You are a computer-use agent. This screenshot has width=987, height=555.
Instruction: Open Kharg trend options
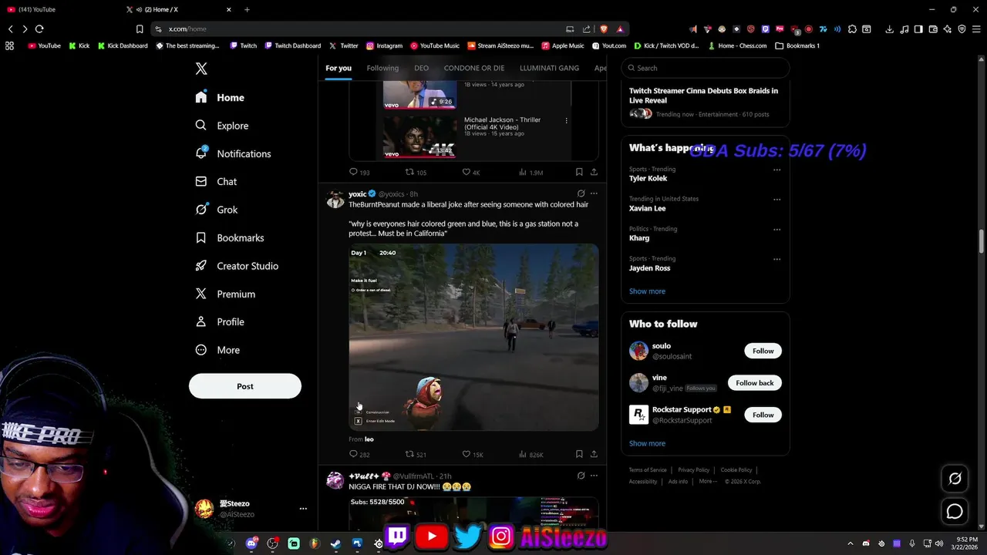click(x=776, y=229)
